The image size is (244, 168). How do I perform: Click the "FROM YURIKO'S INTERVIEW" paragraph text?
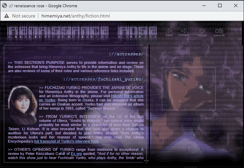76,129
